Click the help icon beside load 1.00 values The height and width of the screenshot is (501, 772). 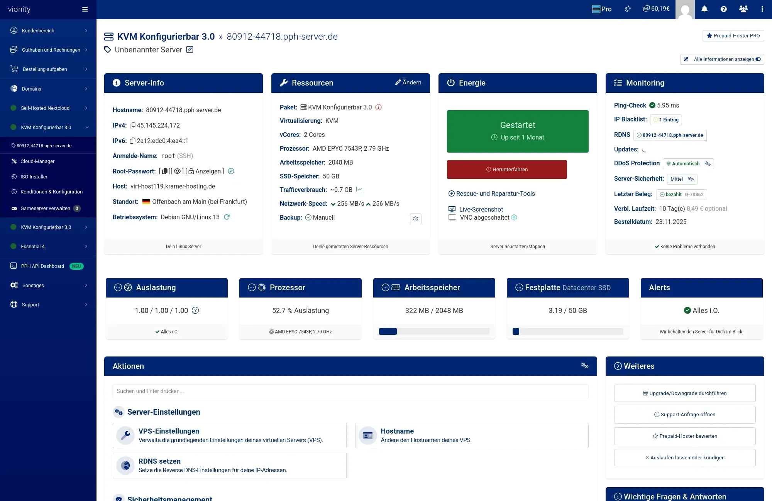pyautogui.click(x=195, y=310)
